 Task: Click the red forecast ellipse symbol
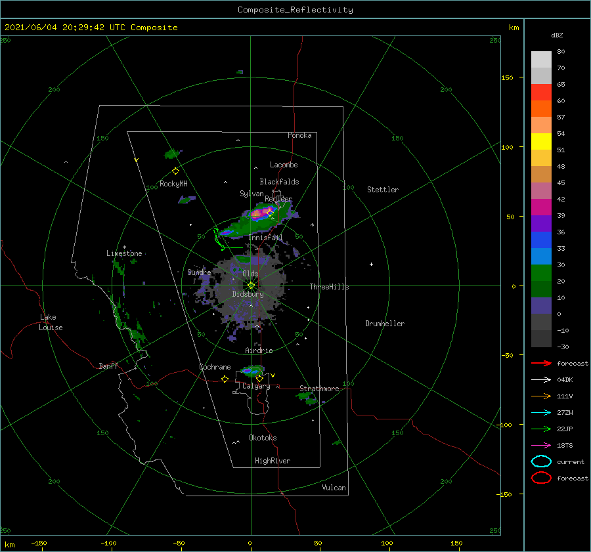[541, 478]
